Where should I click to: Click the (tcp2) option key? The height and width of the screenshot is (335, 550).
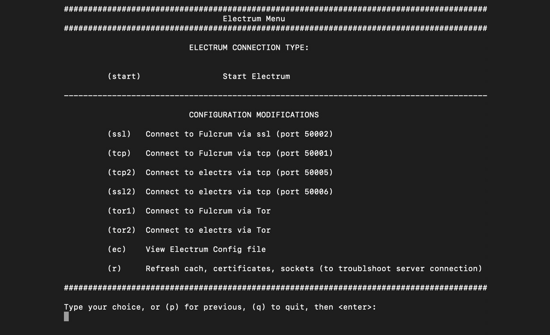tap(121, 173)
